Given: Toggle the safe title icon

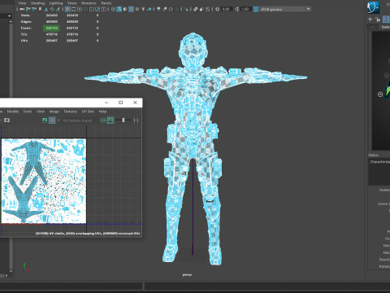Looking at the screenshot, I should 103,9.
